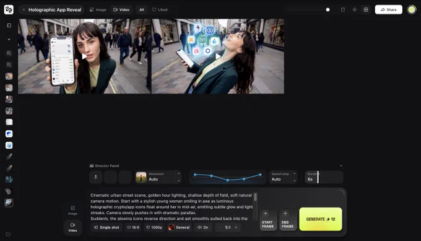Open the highlighted bottom sidebar thumbnail
The image size is (421, 241).
(x=9, y=203)
